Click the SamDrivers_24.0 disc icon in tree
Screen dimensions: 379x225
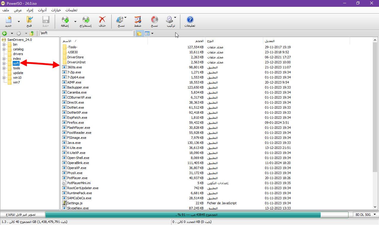pos(4,40)
